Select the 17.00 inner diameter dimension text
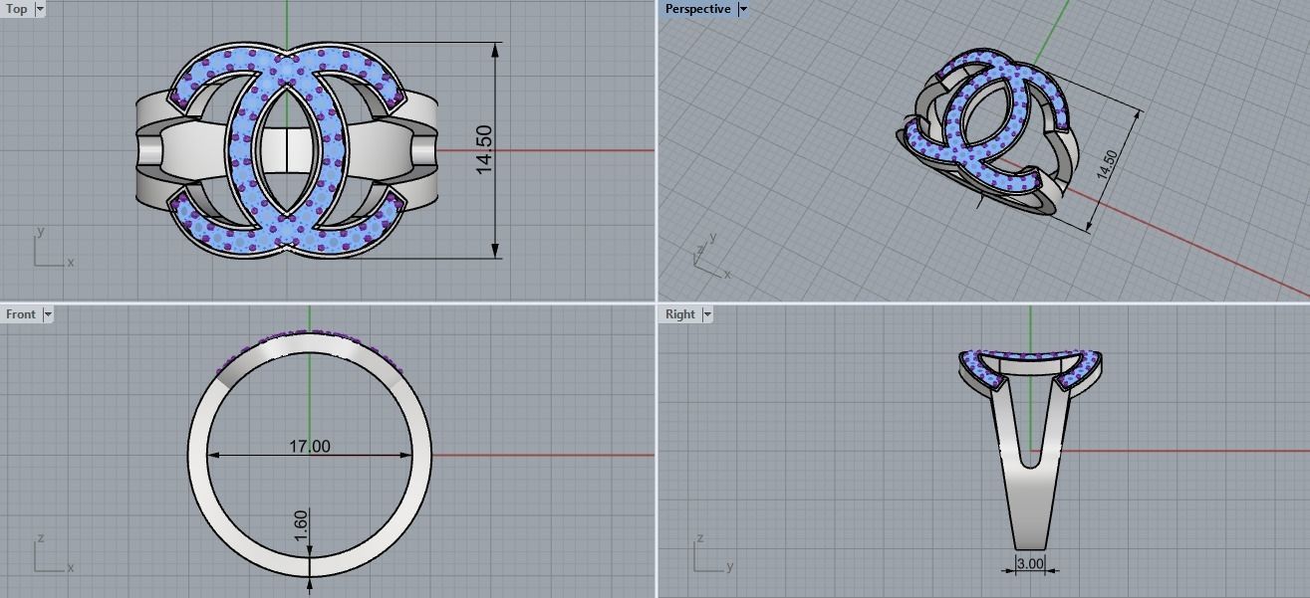Screen dimensions: 1310x598 (309, 447)
